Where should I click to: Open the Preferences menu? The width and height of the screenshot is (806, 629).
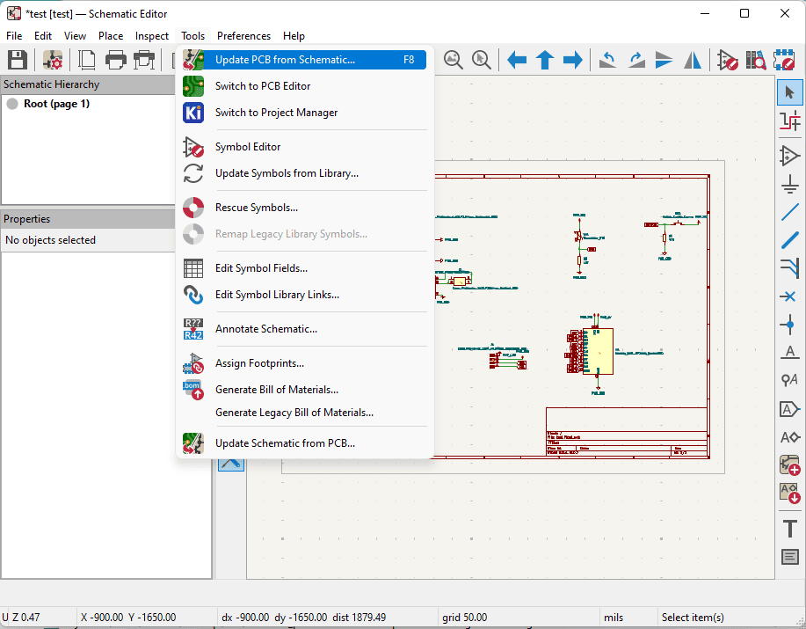pos(243,36)
